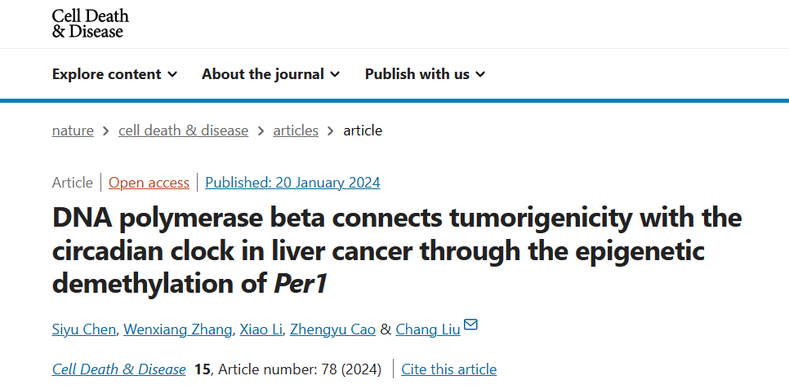Click the chevron next to Explore content
The image size is (789, 389).
(172, 74)
